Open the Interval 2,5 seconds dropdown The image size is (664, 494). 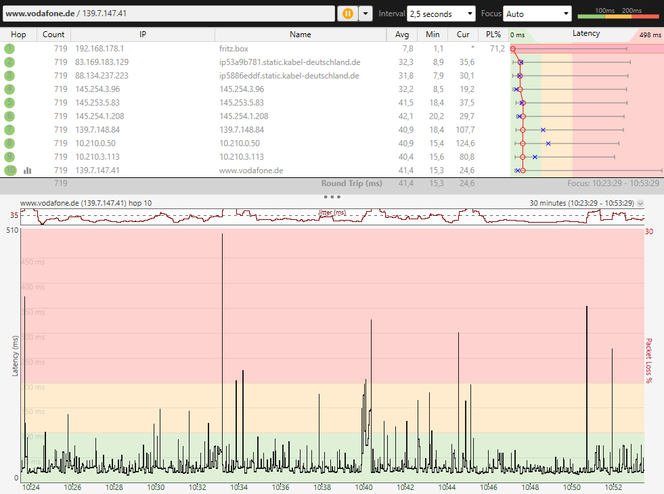(x=442, y=14)
